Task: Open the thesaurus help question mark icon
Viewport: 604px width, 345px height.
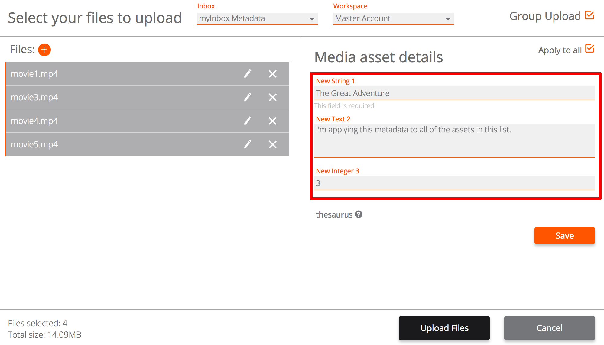Action: pos(359,214)
